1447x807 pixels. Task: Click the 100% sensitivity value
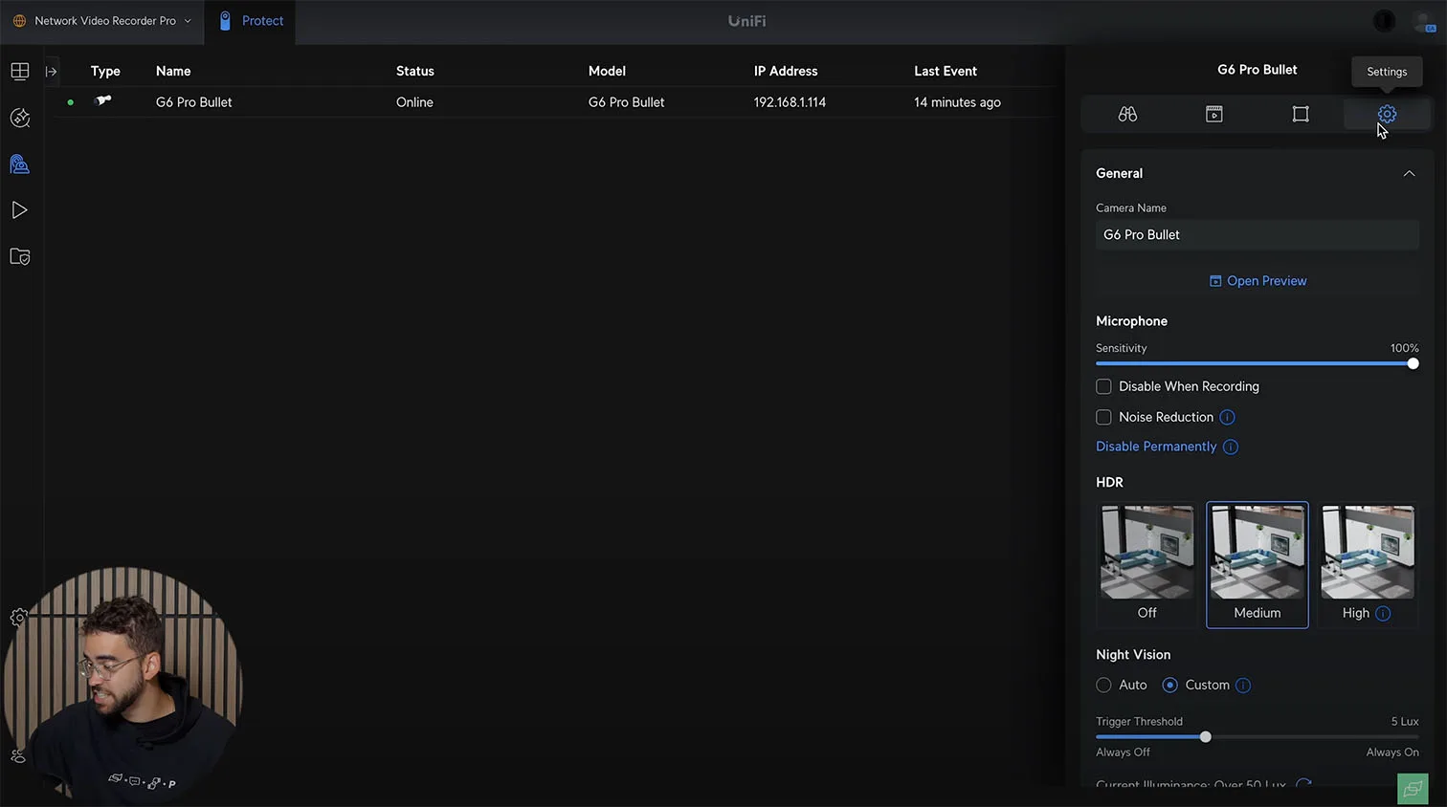click(x=1404, y=348)
